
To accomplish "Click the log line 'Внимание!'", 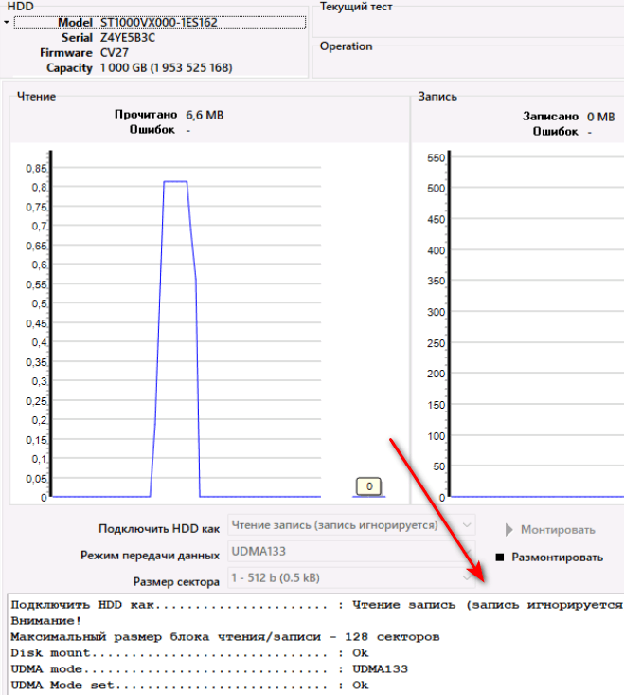I will coord(46,621).
